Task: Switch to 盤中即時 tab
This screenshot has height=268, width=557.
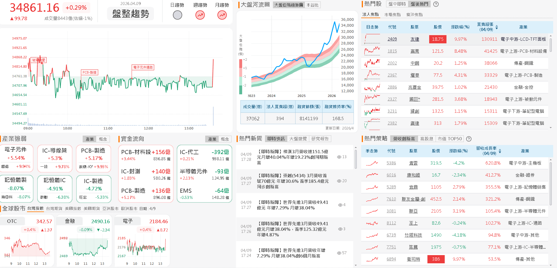Action: (x=397, y=4)
